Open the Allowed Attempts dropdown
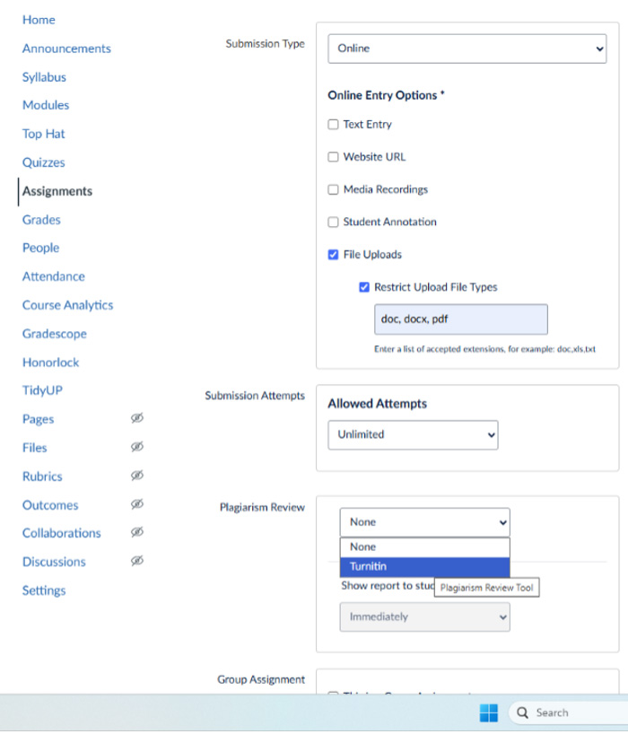 [413, 434]
